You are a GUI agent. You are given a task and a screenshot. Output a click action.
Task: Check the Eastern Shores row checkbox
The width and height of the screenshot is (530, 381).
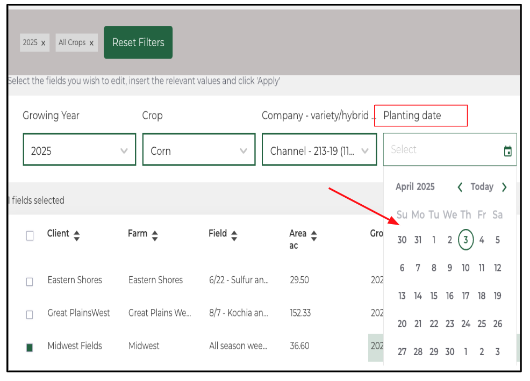(30, 281)
